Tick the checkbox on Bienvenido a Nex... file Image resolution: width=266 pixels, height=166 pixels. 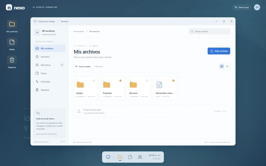[x=157, y=80]
